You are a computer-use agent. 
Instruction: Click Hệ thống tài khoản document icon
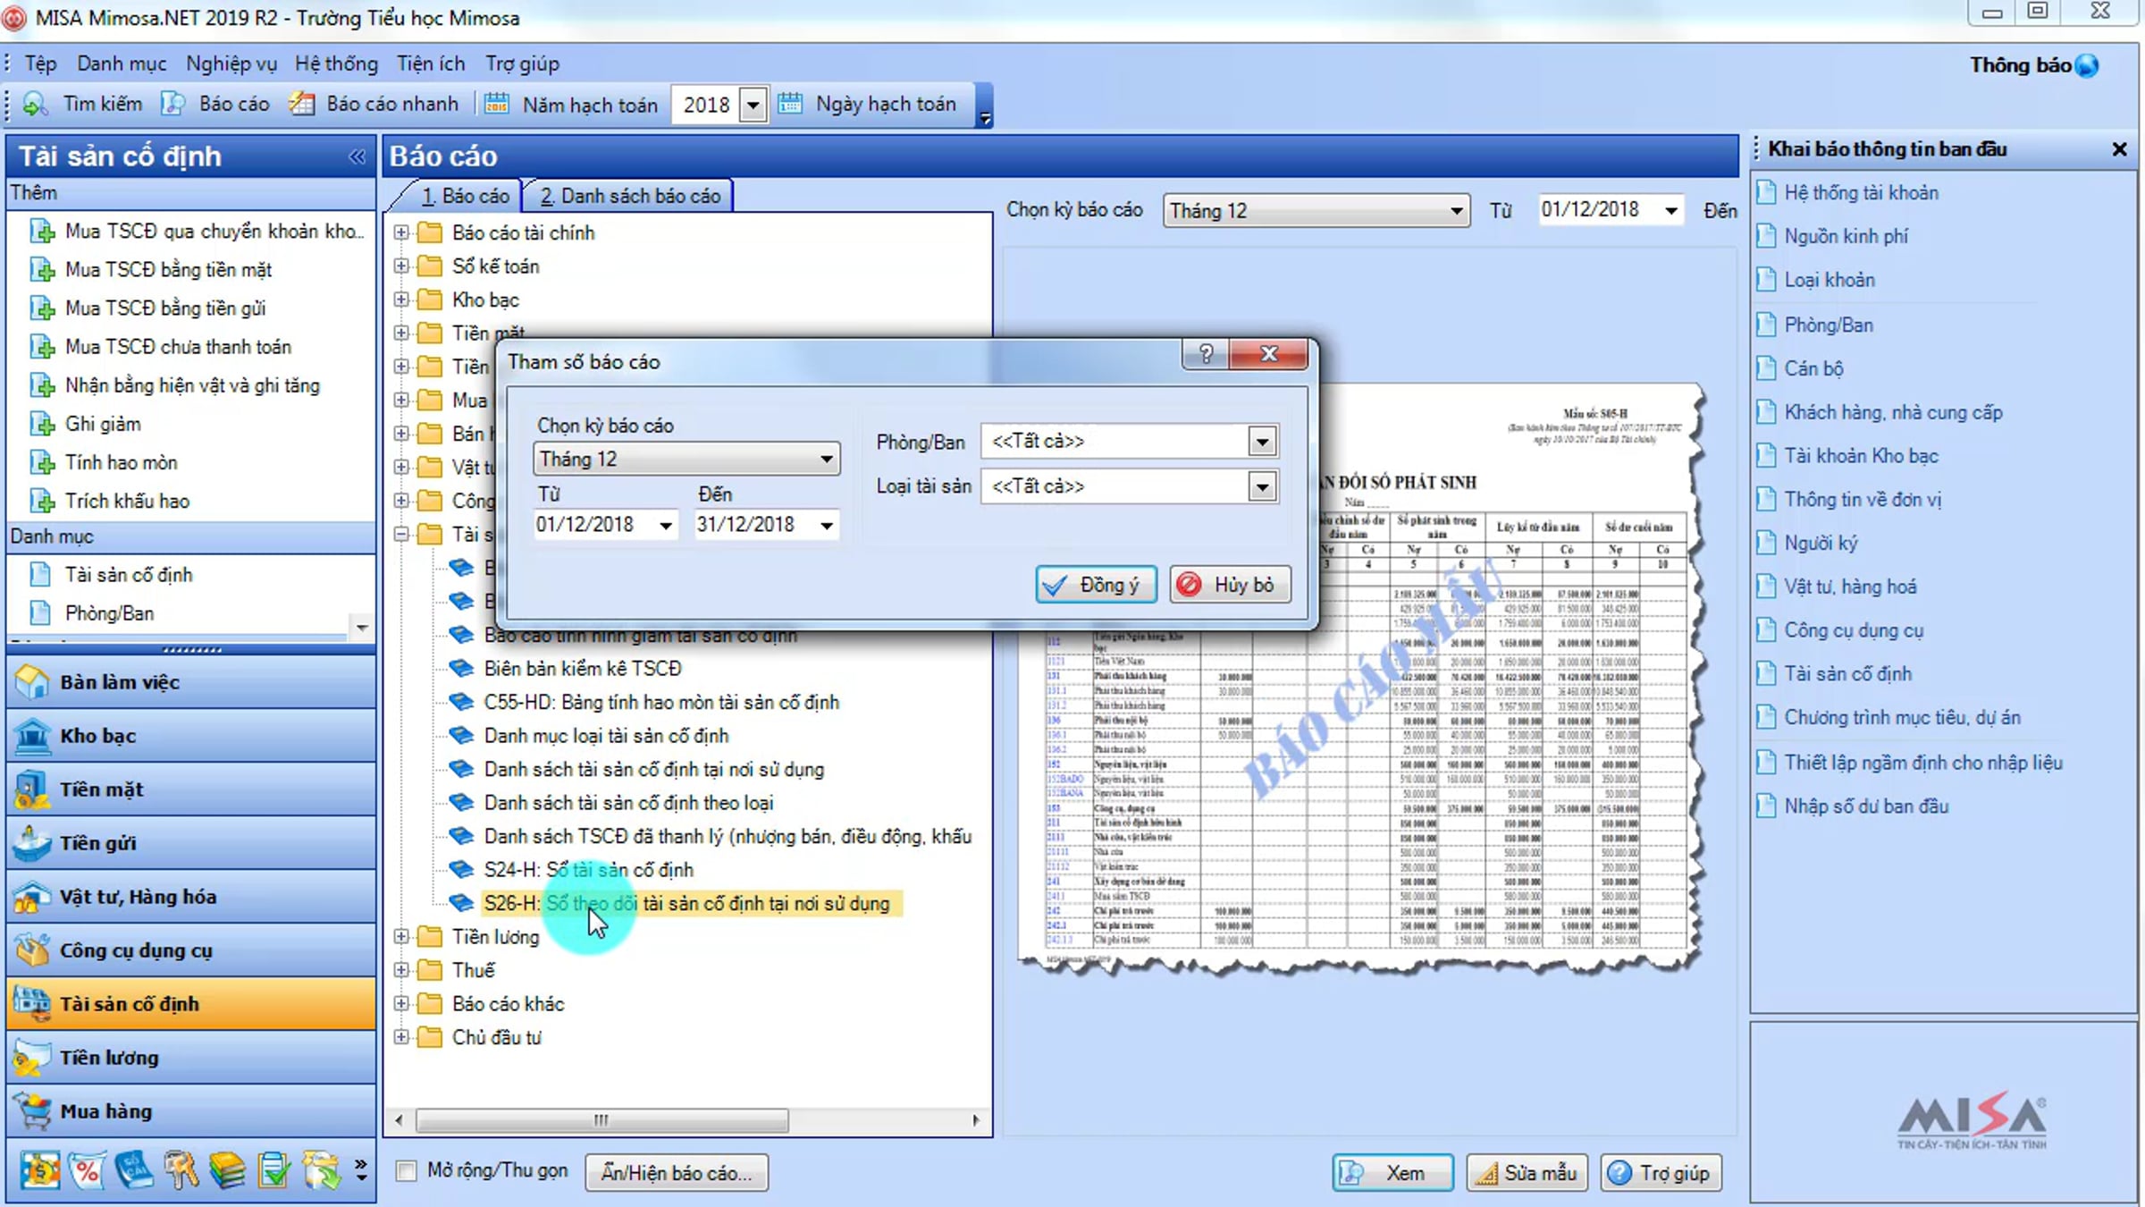(x=1766, y=192)
